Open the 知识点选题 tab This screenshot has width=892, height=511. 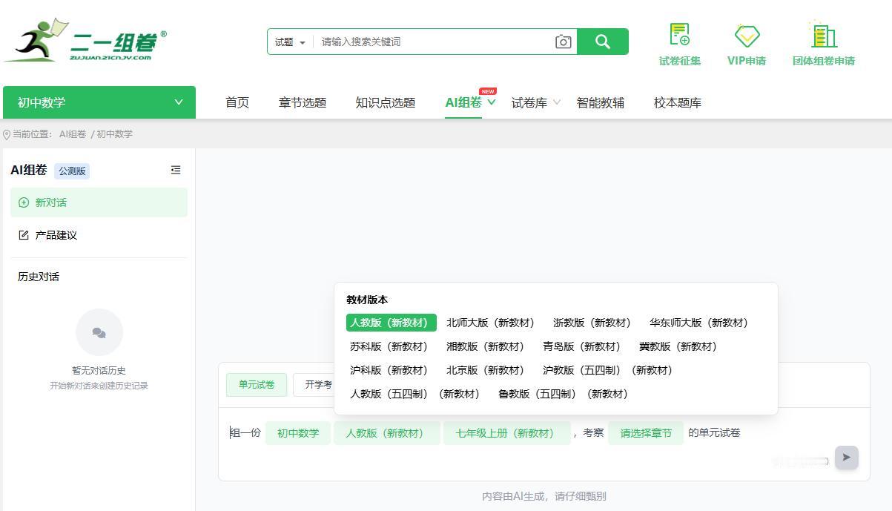click(386, 102)
